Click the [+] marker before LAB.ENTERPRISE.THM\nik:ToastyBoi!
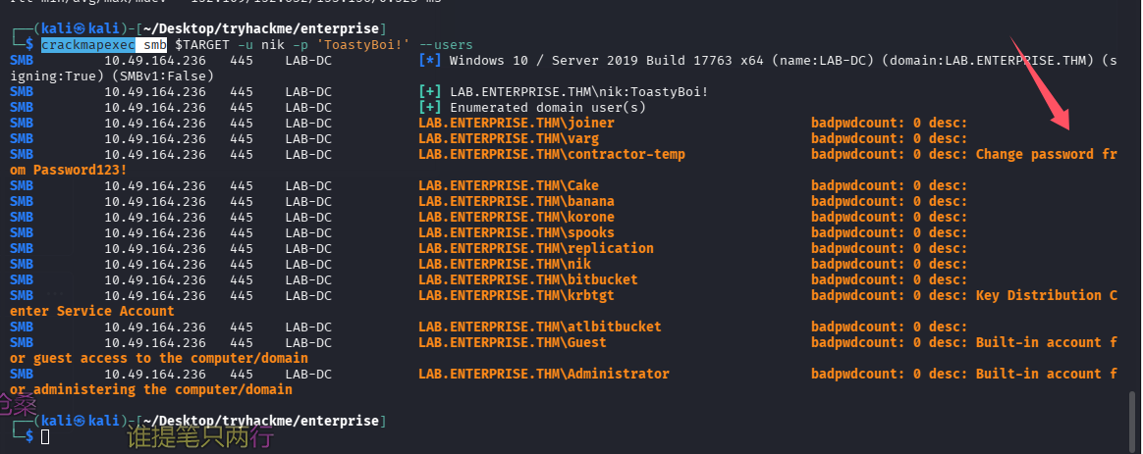 coord(429,91)
